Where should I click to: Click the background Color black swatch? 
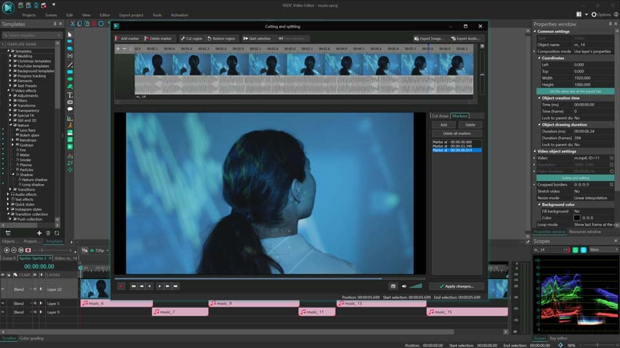coord(577,218)
